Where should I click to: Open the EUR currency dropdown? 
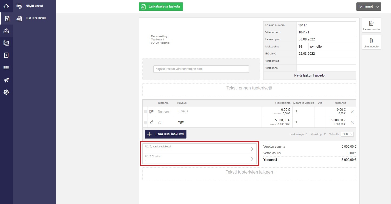point(347,134)
